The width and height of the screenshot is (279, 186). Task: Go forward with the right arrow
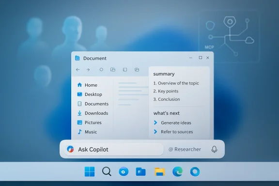pyautogui.click(x=88, y=70)
